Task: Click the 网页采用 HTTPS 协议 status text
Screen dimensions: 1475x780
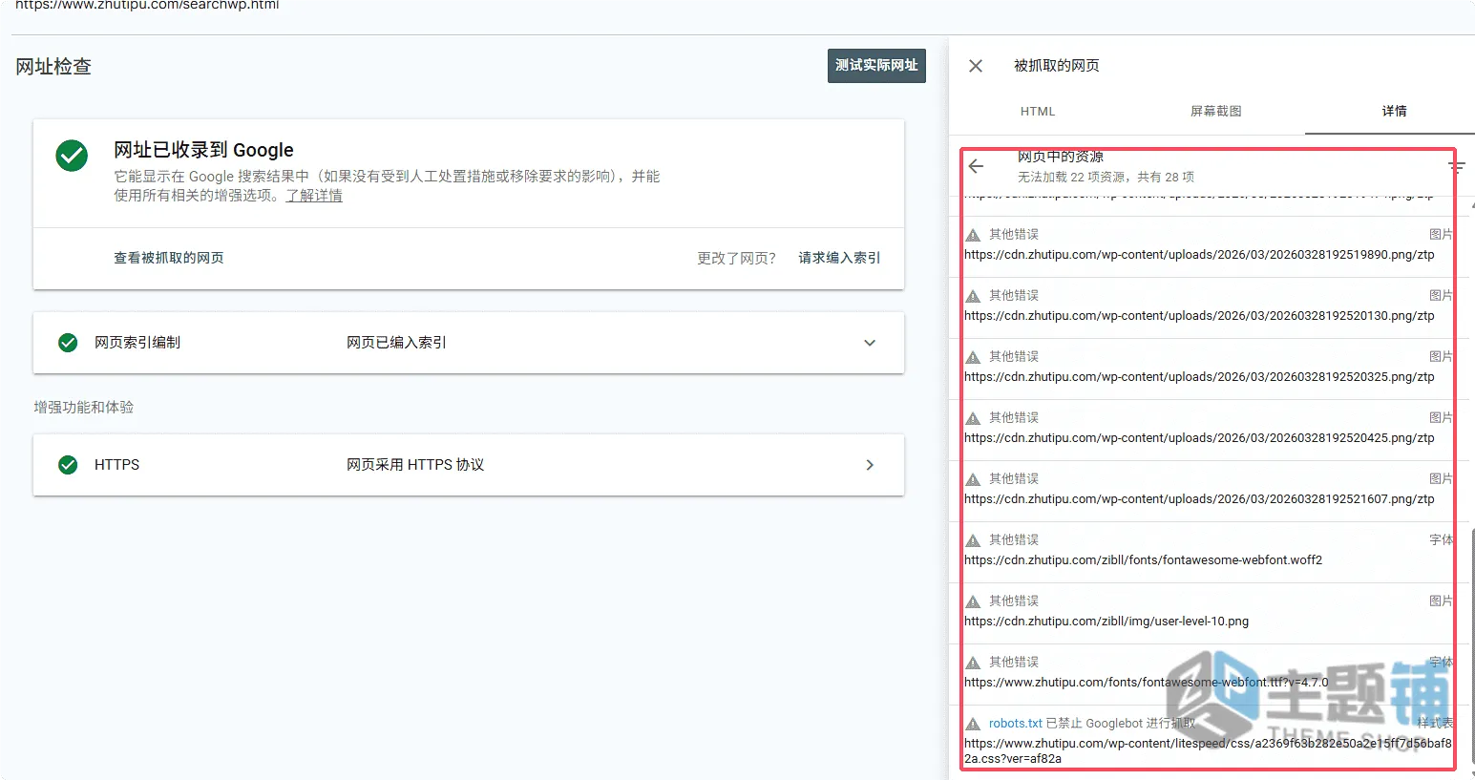Action: coord(415,465)
